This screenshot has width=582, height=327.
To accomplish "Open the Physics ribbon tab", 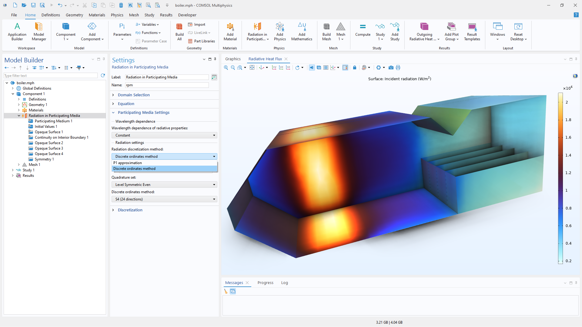I will pyautogui.click(x=117, y=15).
